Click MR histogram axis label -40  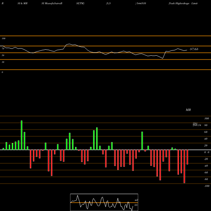click(206, 166)
